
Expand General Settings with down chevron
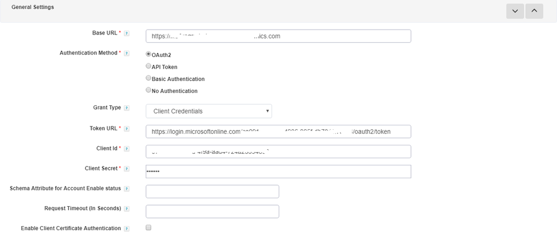tap(515, 11)
